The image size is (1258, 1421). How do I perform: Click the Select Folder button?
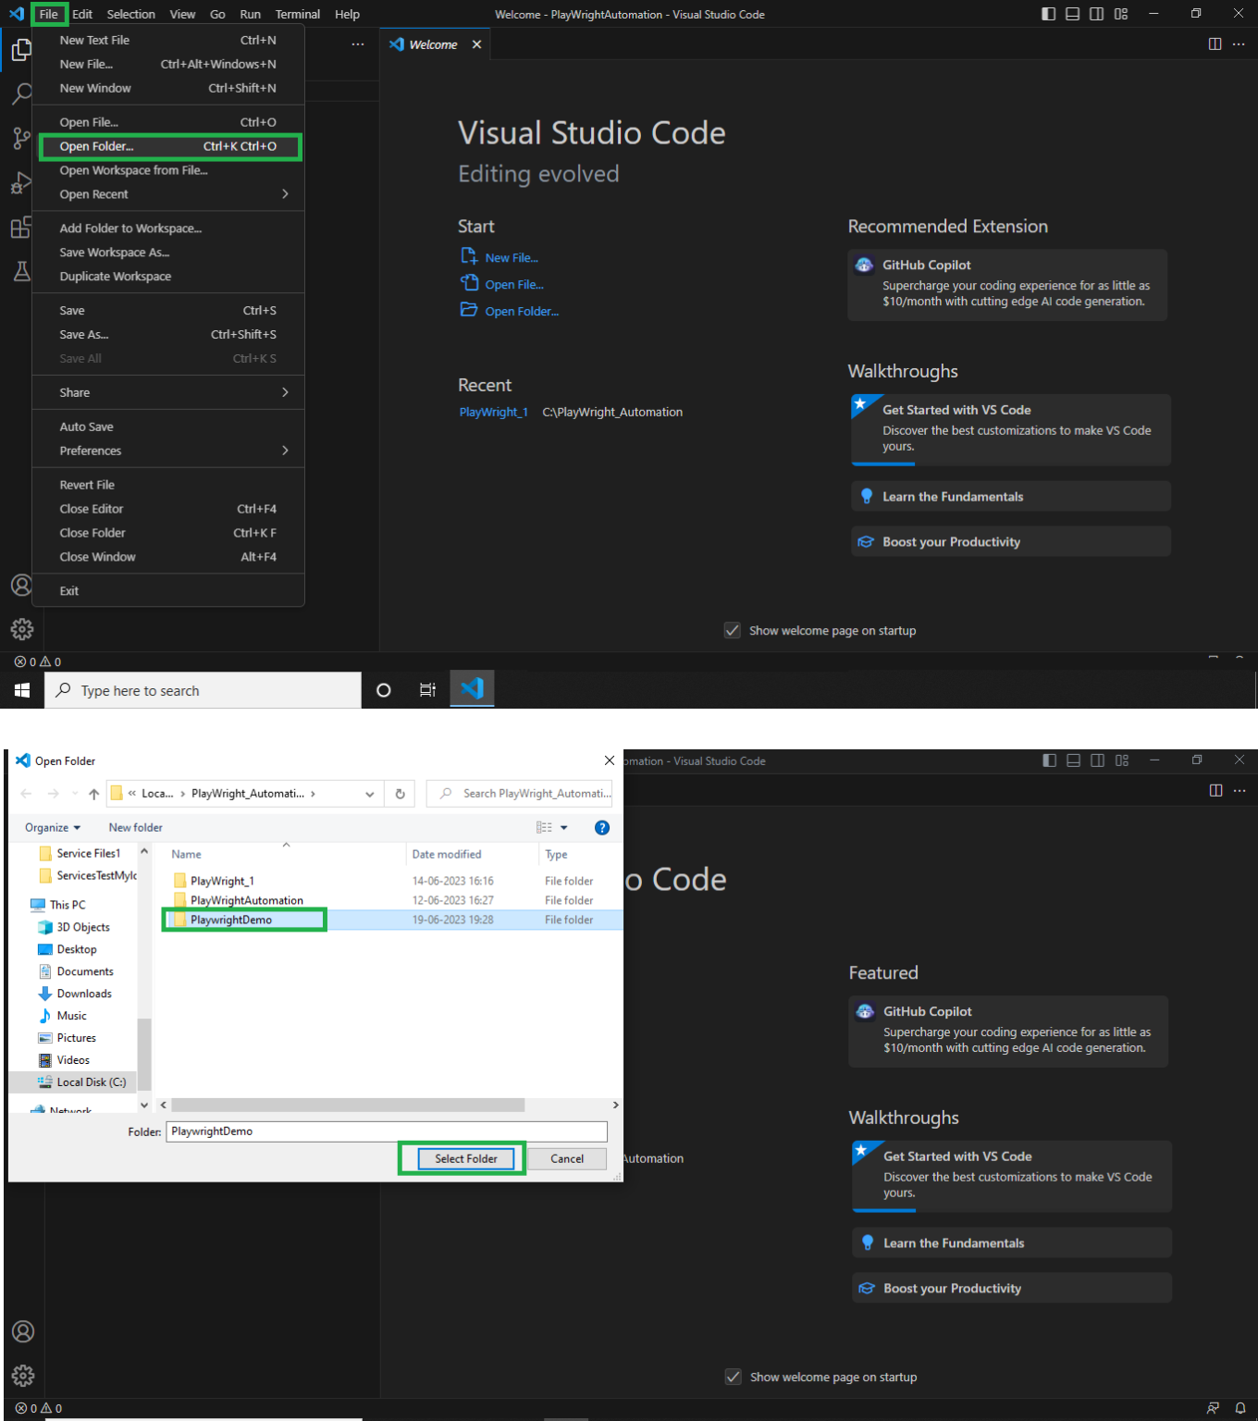pyautogui.click(x=465, y=1159)
